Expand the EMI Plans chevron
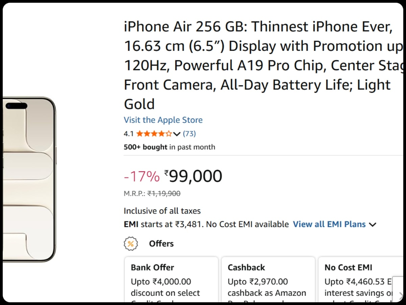The image size is (406, 305). (x=373, y=225)
